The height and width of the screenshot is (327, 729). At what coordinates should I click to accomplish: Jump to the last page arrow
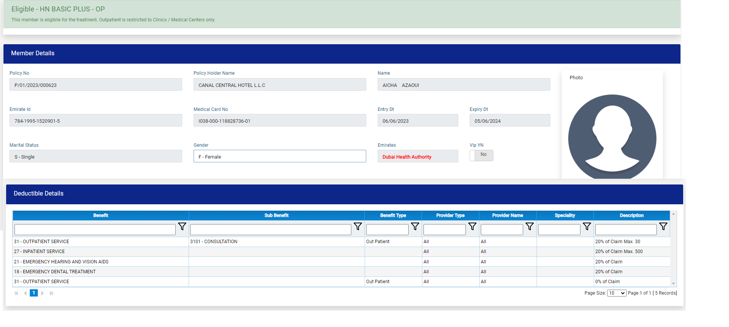pyautogui.click(x=51, y=293)
